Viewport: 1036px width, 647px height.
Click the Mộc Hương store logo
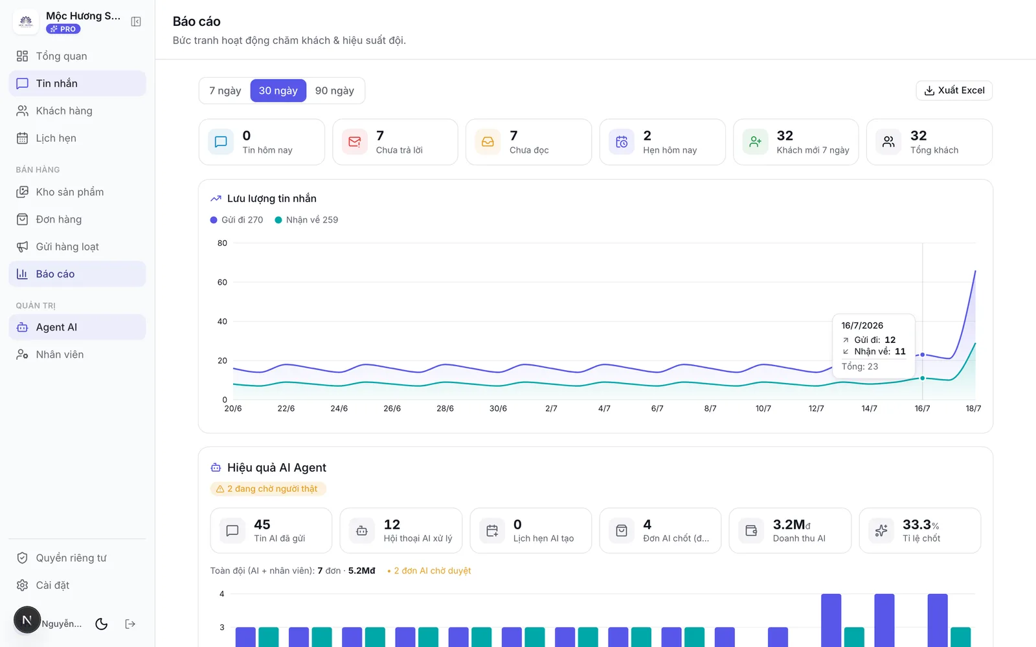point(26,22)
